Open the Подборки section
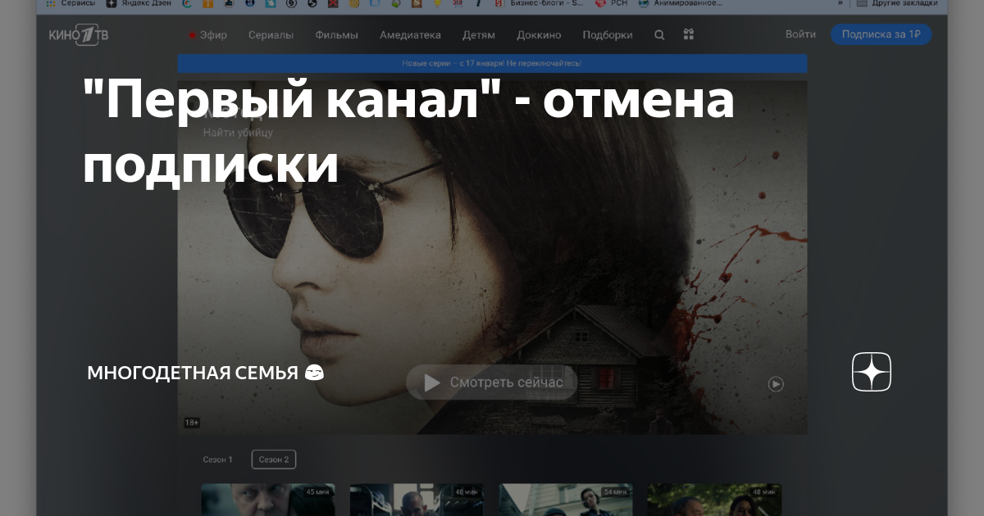Viewport: 984px width, 516px height. [x=608, y=35]
